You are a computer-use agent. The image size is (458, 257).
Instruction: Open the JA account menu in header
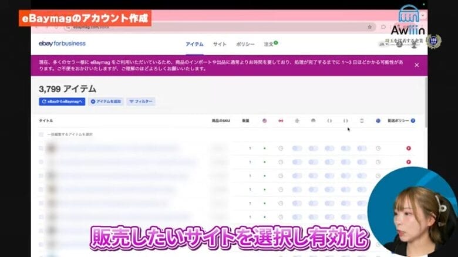pyautogui.click(x=382, y=44)
